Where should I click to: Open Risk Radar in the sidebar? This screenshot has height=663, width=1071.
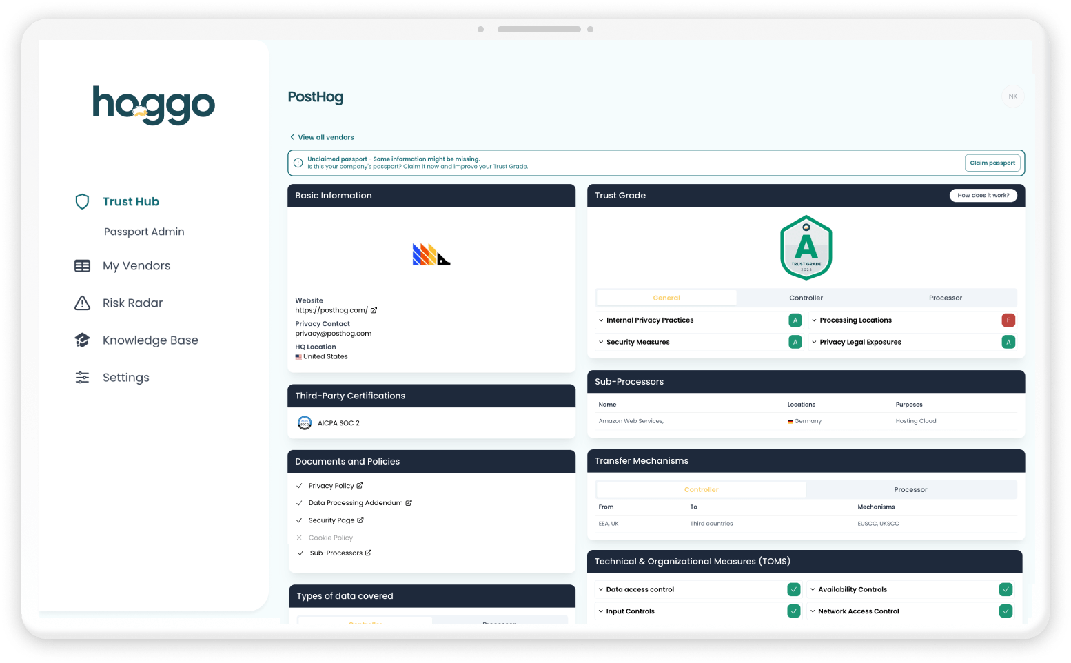click(x=133, y=303)
